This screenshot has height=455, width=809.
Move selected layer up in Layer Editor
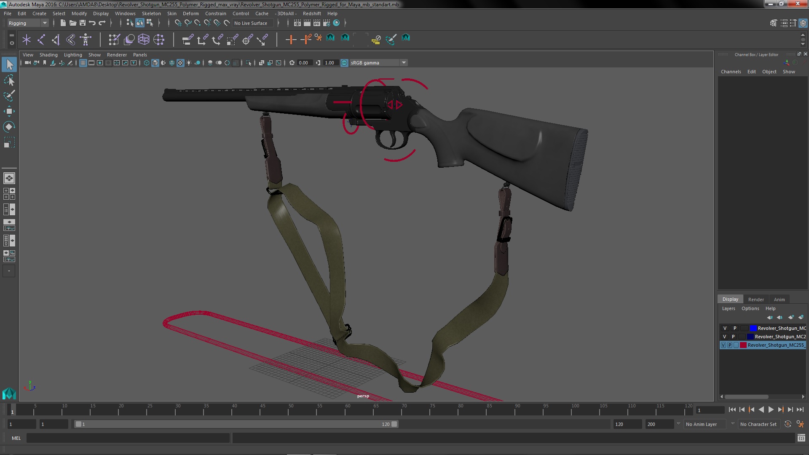(x=770, y=317)
